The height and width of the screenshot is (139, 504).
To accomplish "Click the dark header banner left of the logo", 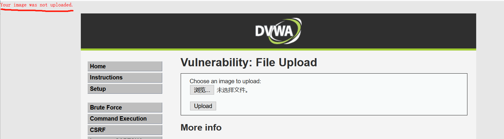I will [167, 31].
